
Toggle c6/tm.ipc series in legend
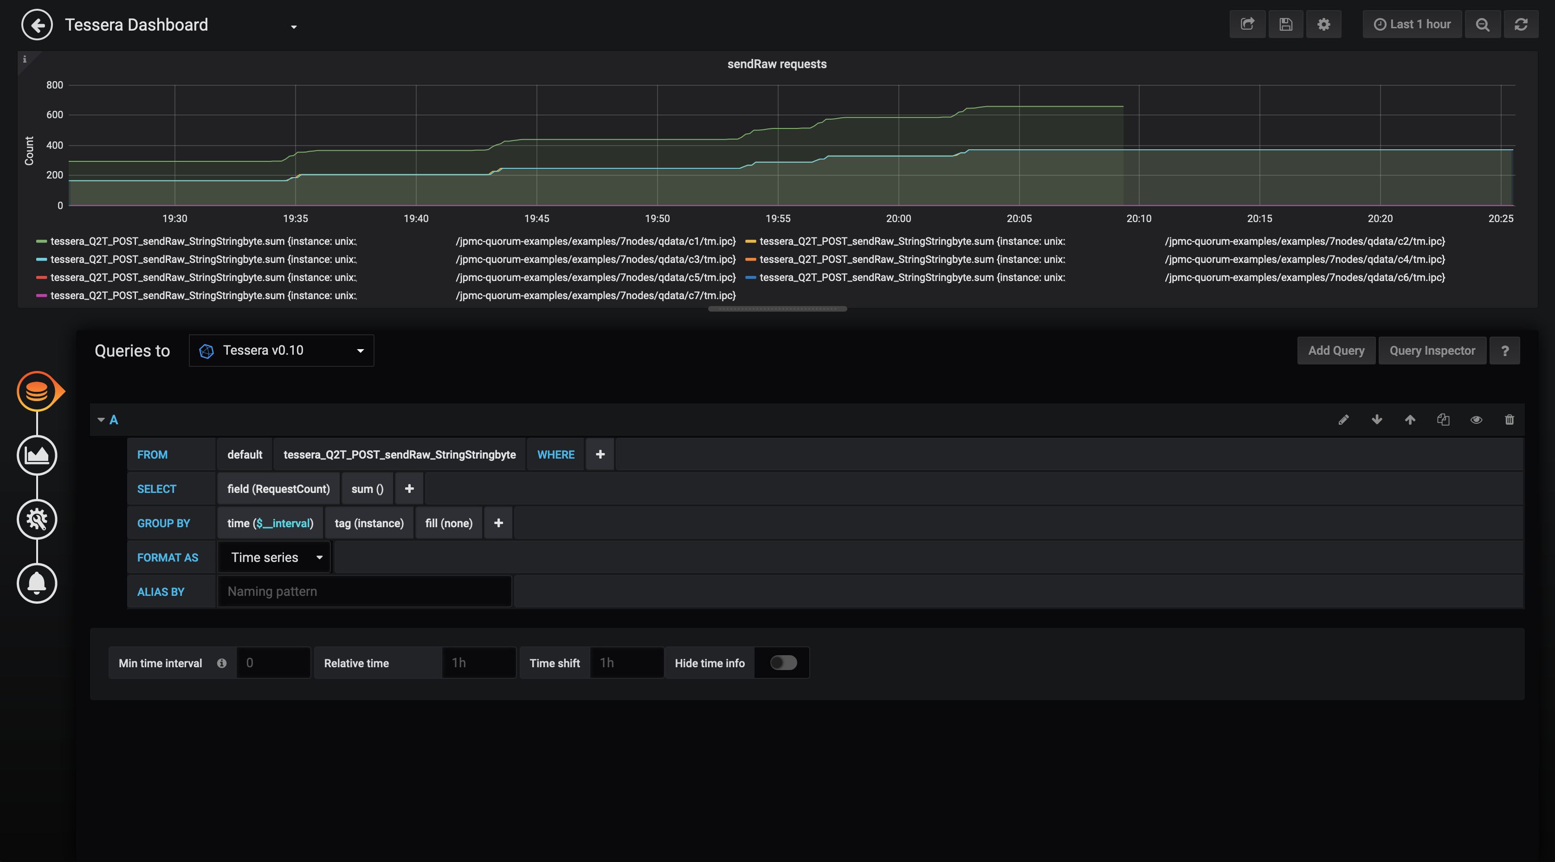1102,277
